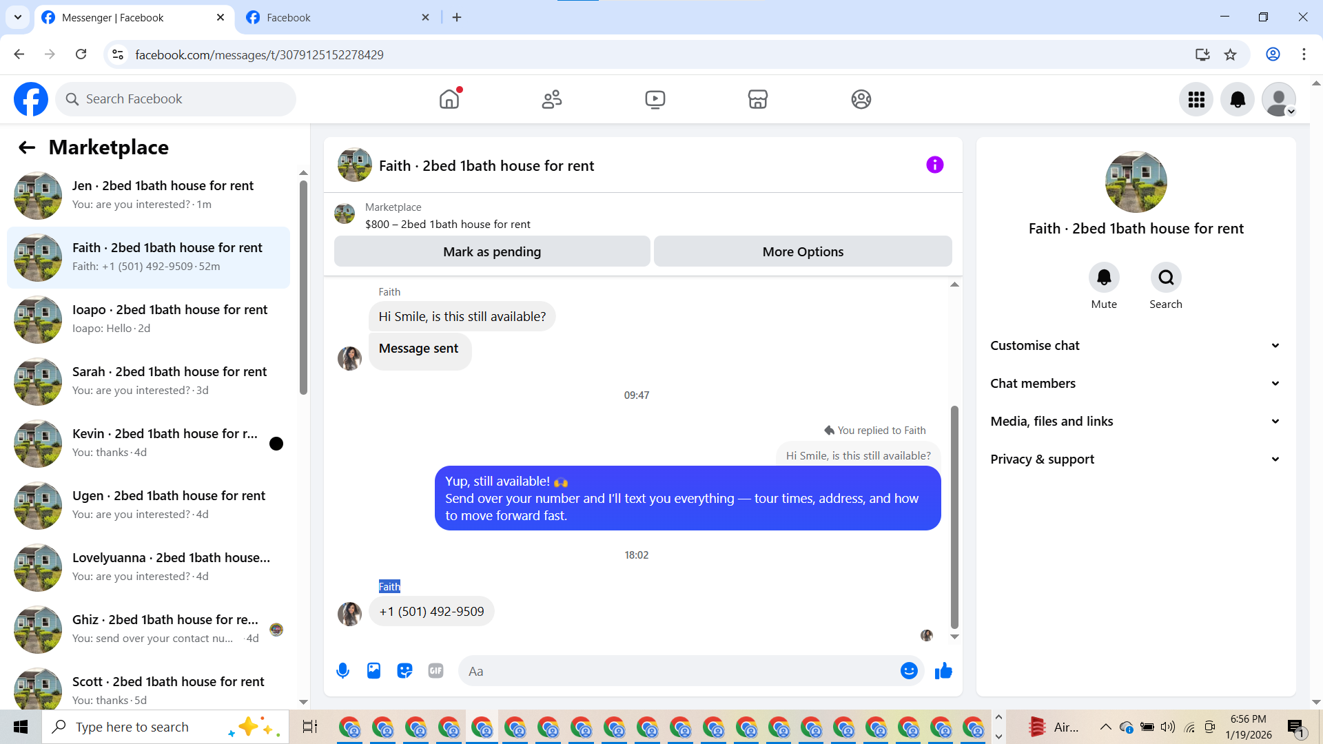The width and height of the screenshot is (1323, 744).
Task: Expand Media, files and links section
Action: [1136, 421]
